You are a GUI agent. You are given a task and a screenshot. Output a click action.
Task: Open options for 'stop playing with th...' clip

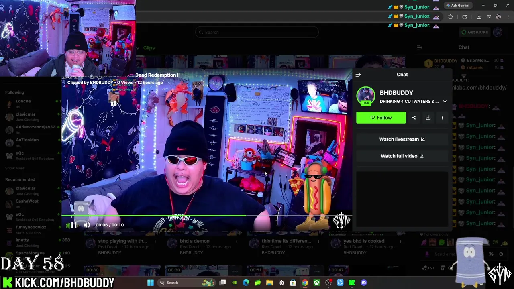(155, 241)
